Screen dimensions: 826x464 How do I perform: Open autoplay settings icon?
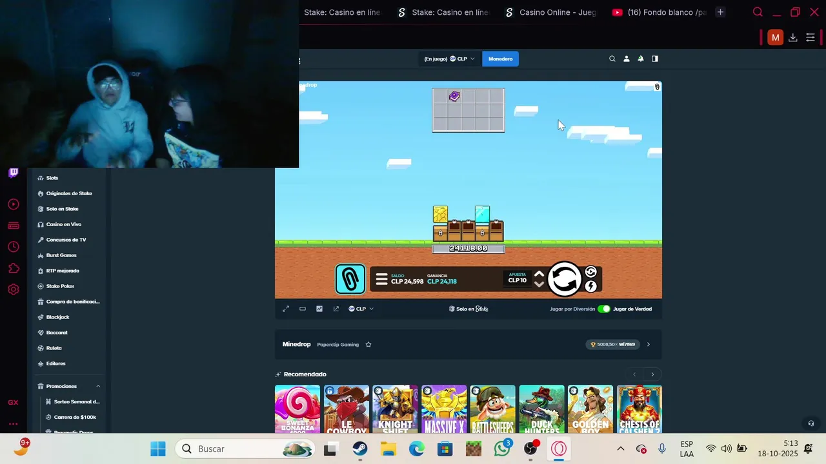[x=590, y=272]
